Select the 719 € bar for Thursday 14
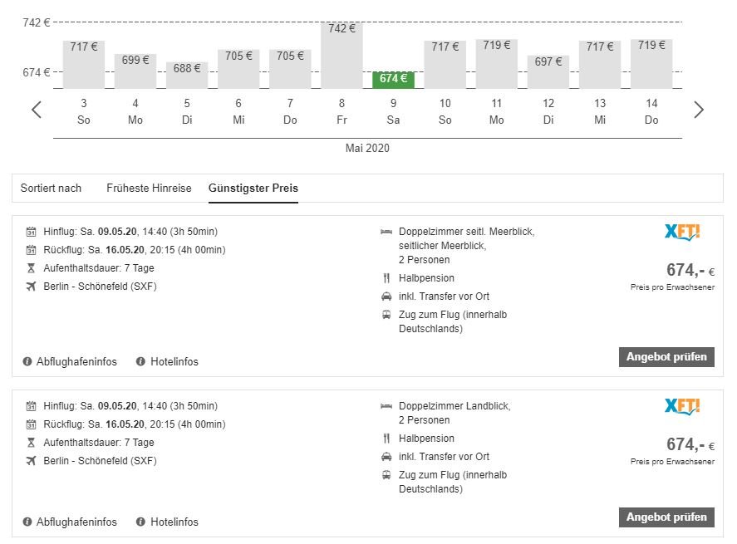 click(x=651, y=64)
